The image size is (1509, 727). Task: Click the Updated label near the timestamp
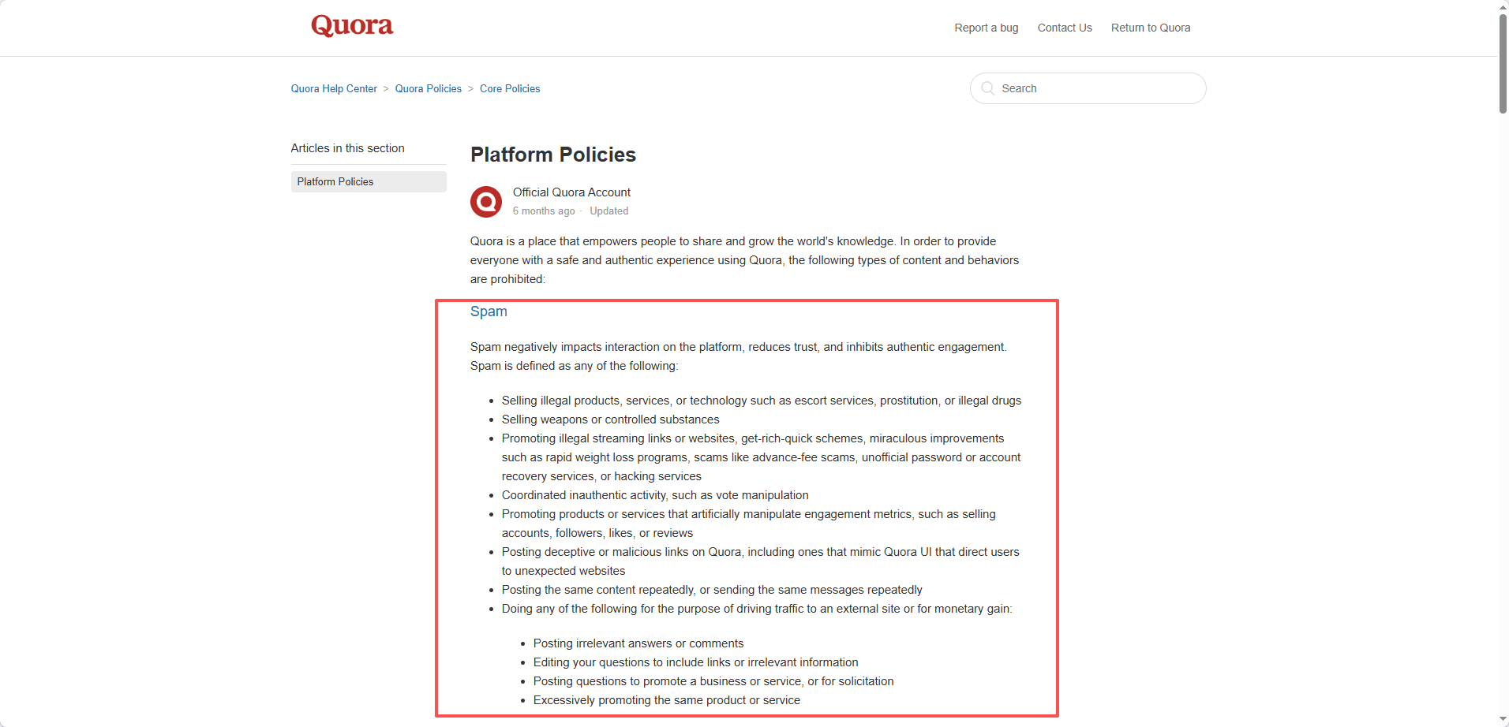click(609, 211)
